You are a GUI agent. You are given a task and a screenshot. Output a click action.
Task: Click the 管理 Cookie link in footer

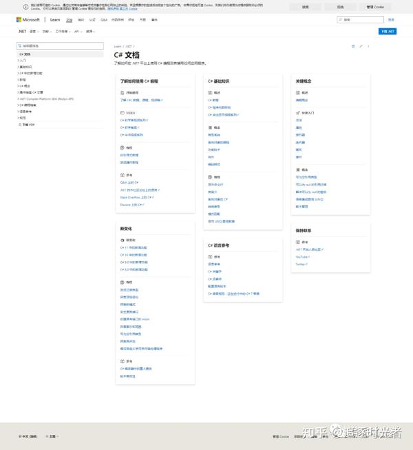[281, 436]
